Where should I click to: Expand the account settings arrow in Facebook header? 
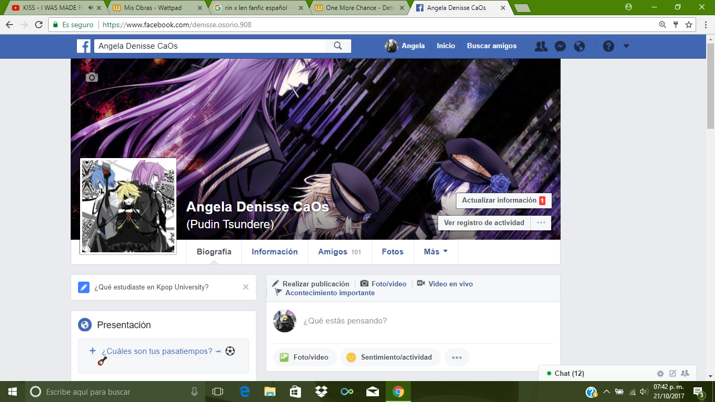pyautogui.click(x=627, y=46)
